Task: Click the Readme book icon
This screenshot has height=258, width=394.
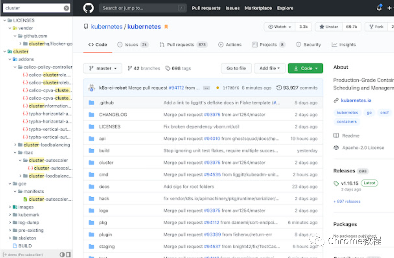Action: 336,136
